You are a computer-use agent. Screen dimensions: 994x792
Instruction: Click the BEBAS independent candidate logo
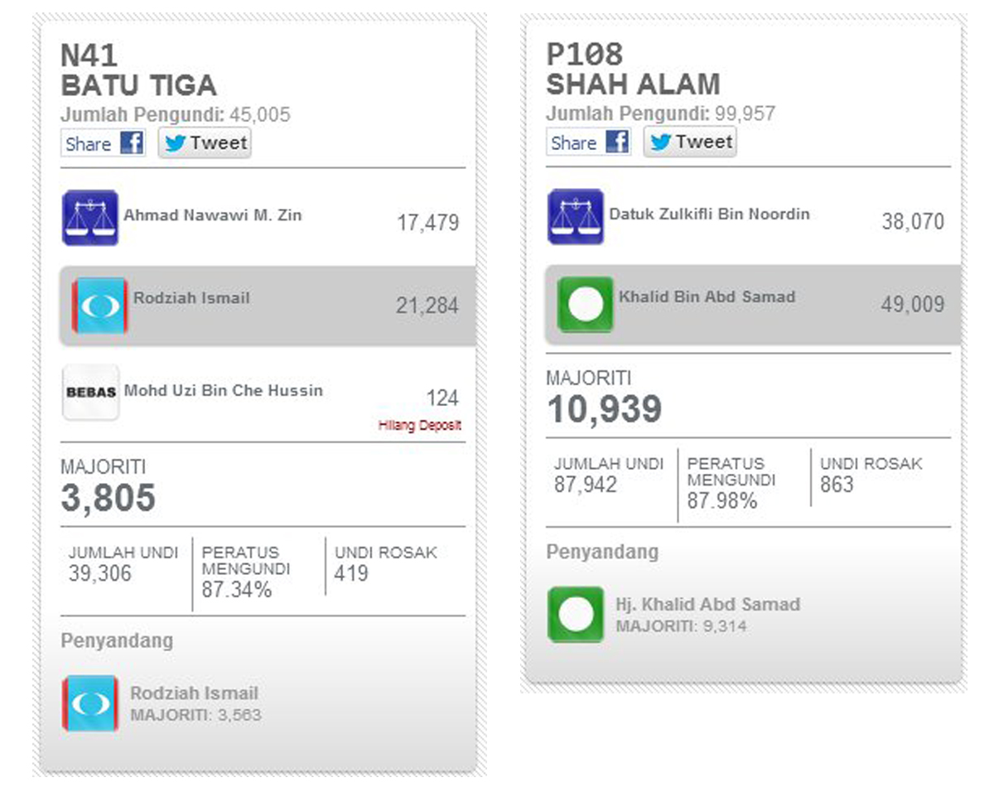click(90, 392)
